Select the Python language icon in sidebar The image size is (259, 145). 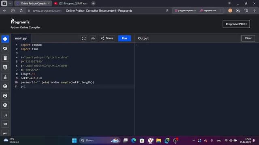(x=5, y=39)
